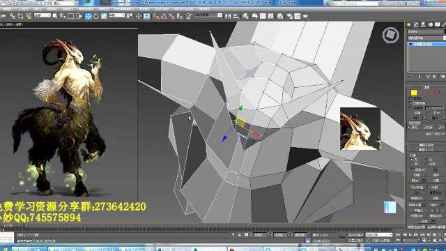Image resolution: width=446 pixels, height=251 pixels.
Task: Switch to the Motion command panel tab
Action: coord(431,25)
